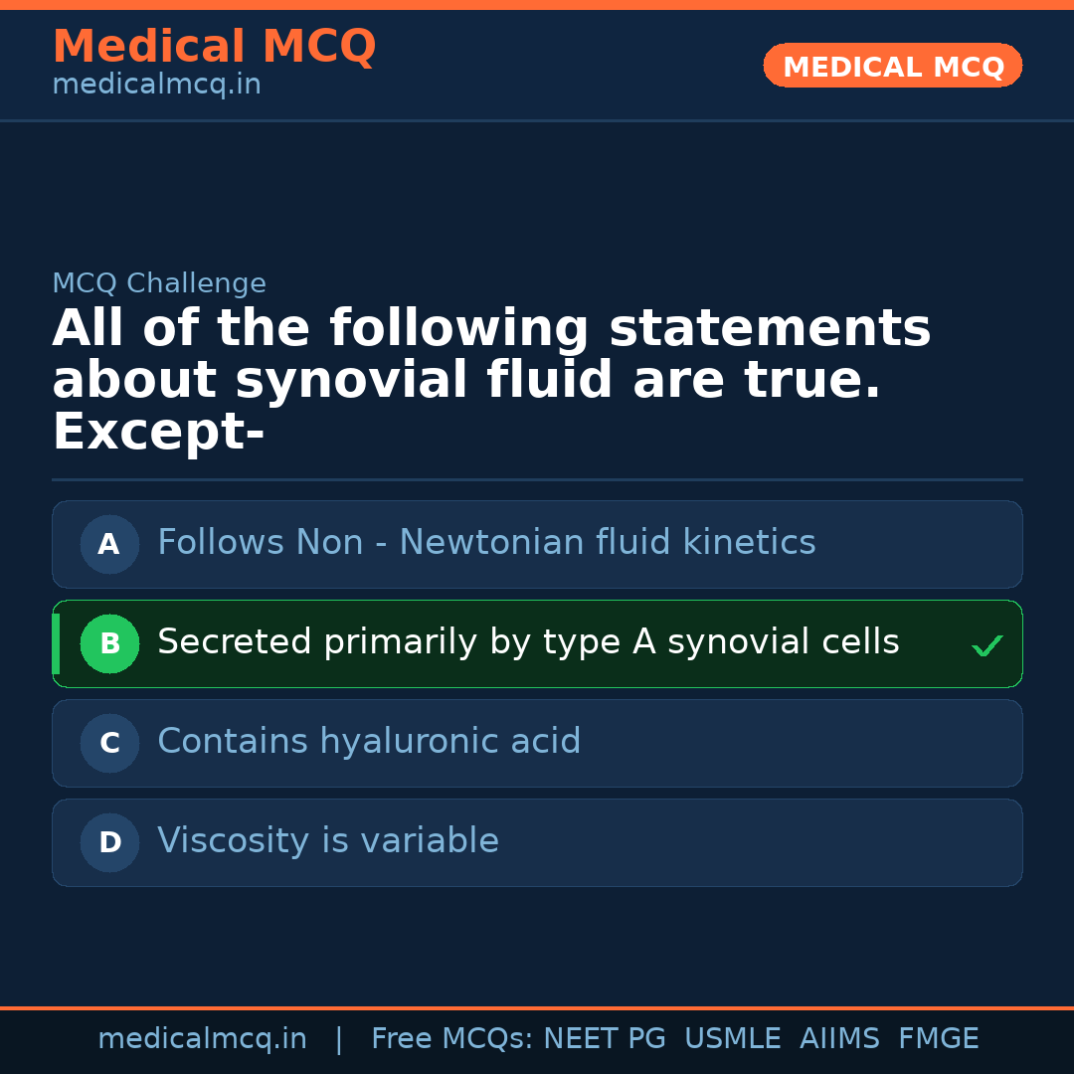Click the orange "Medical MCQ" header title

pyautogui.click(x=214, y=47)
